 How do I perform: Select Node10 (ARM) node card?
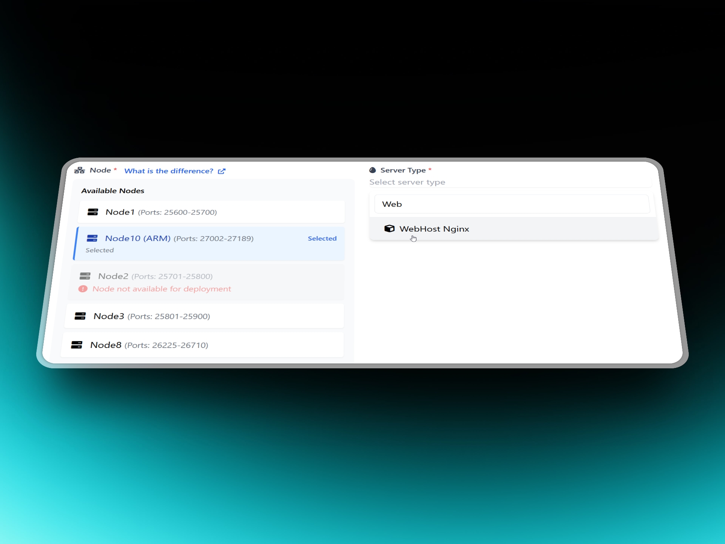(209, 244)
